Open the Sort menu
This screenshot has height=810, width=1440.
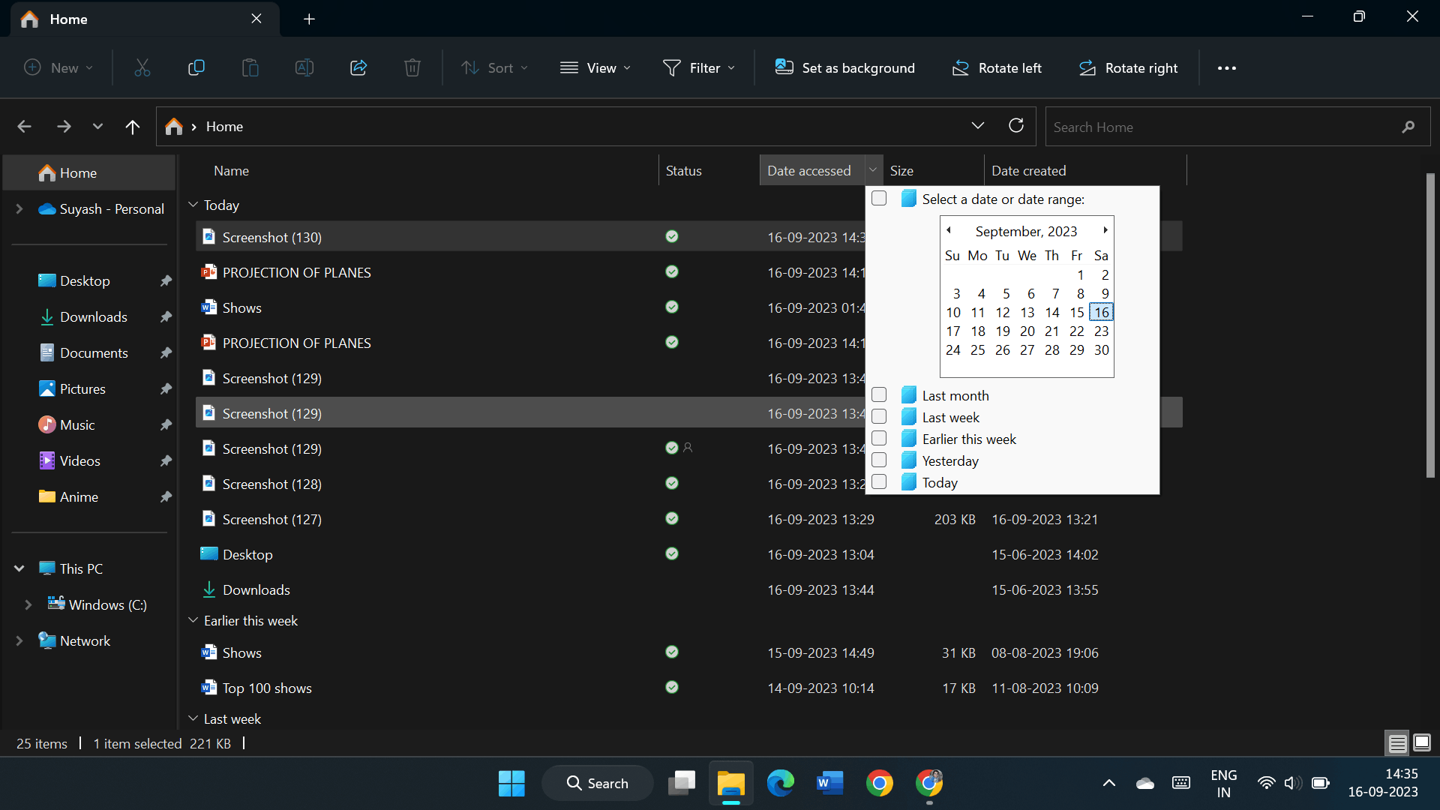493,68
